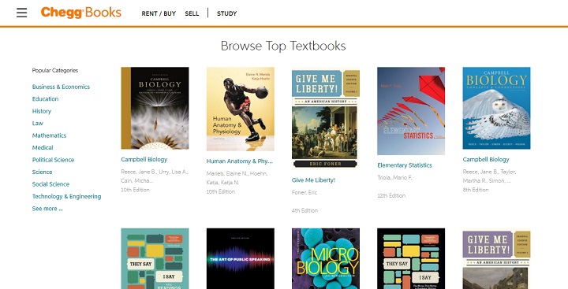Browse the Law category
This screenshot has width=568, height=289.
(38, 124)
